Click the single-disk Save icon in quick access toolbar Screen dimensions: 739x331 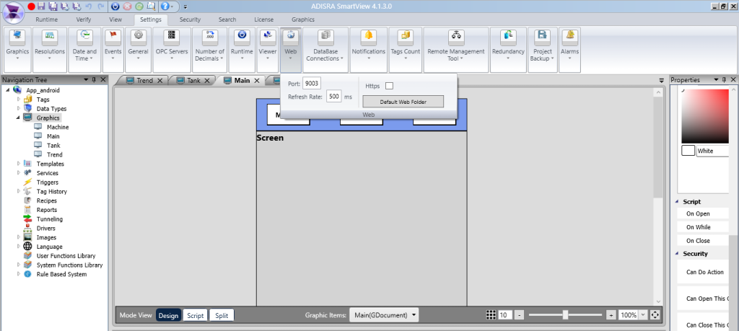pos(41,6)
